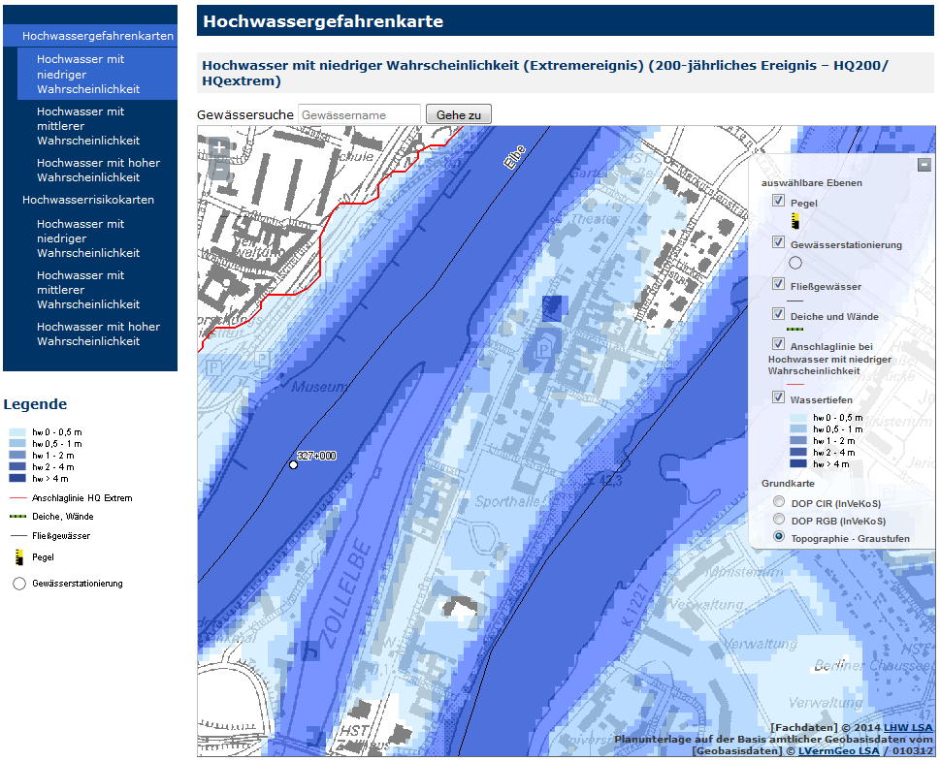
Task: Click the Pegel icon in left legend
Action: (18, 557)
